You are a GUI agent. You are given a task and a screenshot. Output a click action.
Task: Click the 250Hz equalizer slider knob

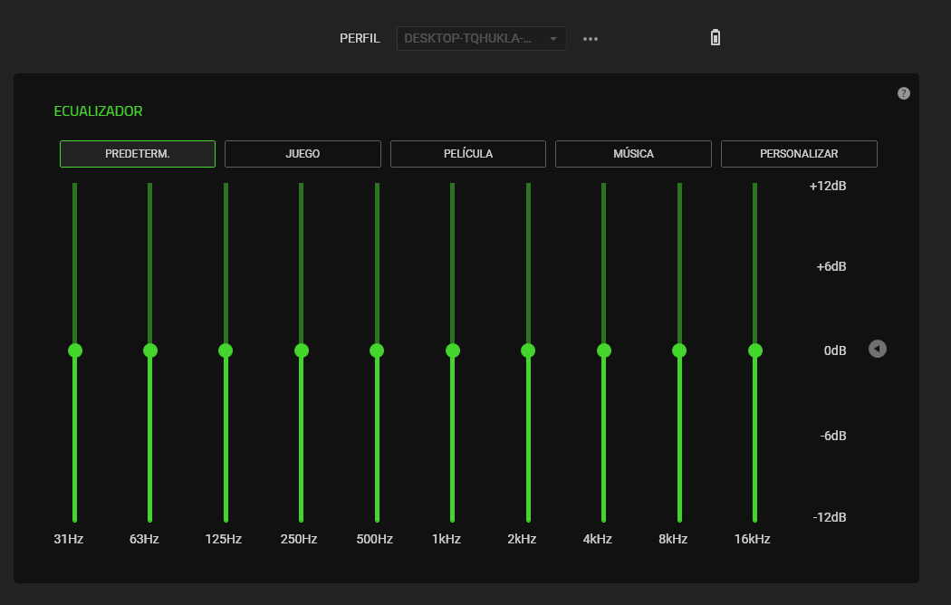pos(302,351)
